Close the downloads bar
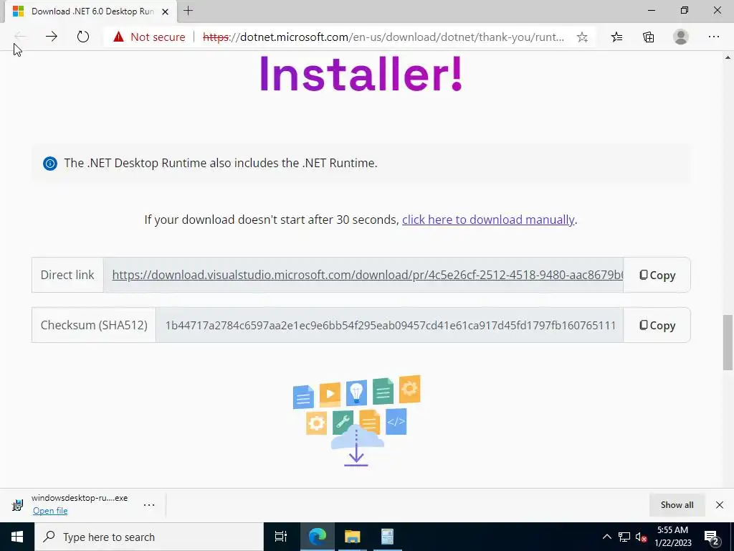 coord(720,504)
